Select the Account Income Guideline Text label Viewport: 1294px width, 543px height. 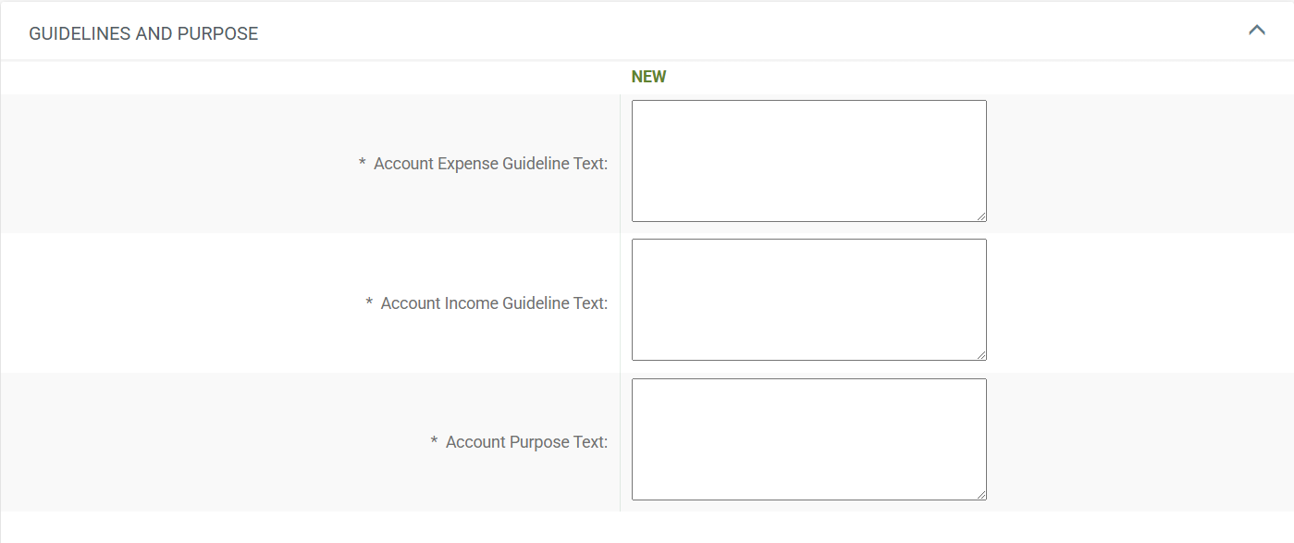tap(494, 303)
